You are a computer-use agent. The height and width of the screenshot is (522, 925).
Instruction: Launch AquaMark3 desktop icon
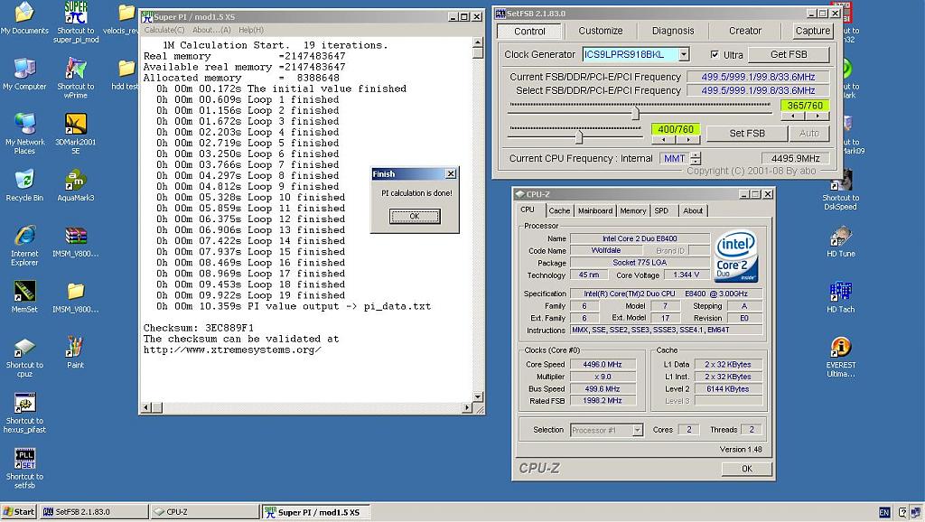[76, 185]
